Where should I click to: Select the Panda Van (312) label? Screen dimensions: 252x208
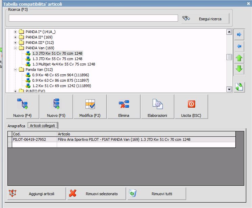[x=39, y=70]
